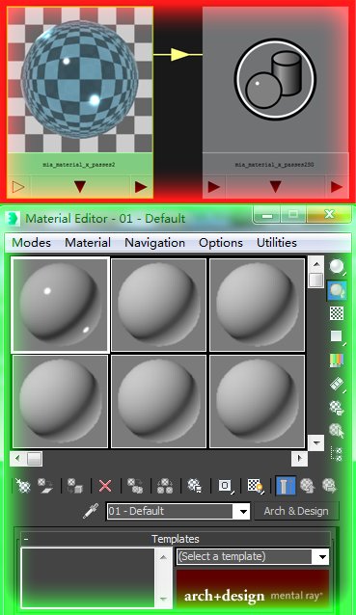This screenshot has height=615, width=356.
Task: Expand mia_material_x_passes2SG node center down triangle
Action: tap(275, 187)
